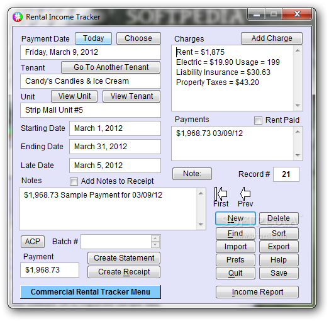This screenshot has width=329, height=321.
Task: Open the Help button
Action: tap(279, 260)
